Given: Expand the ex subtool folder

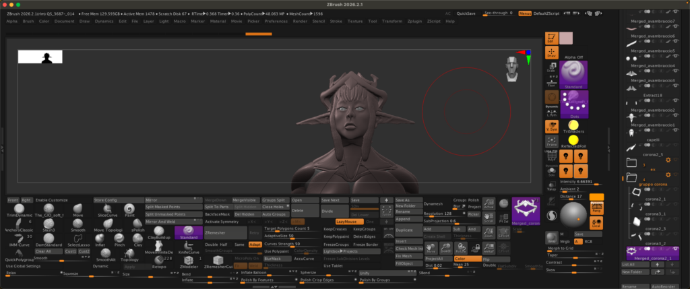Looking at the screenshot, I should 632,163.
